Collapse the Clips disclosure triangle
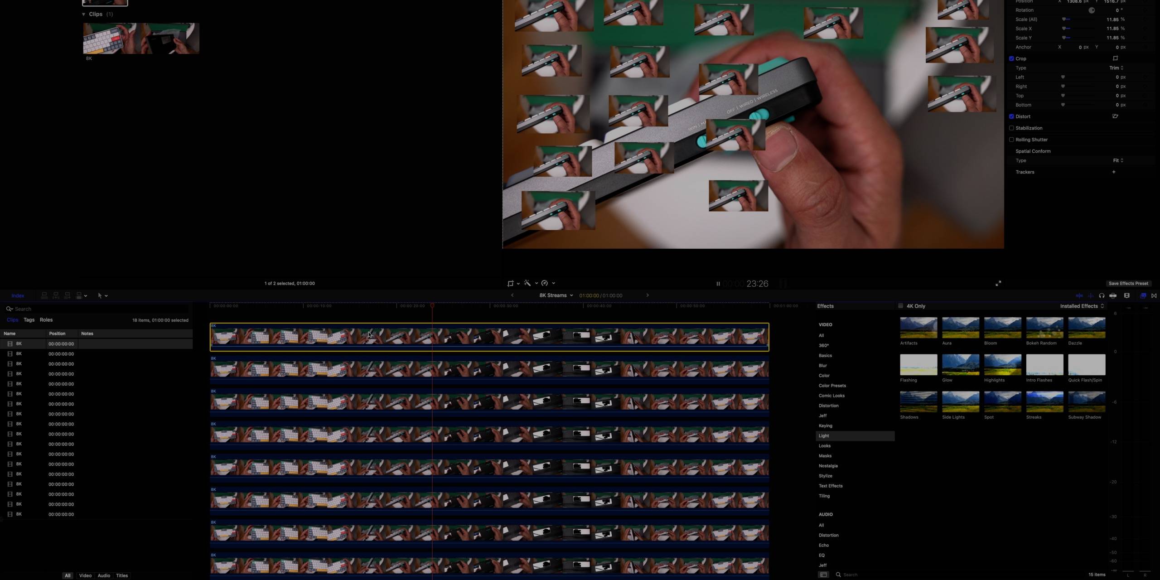 (x=84, y=14)
